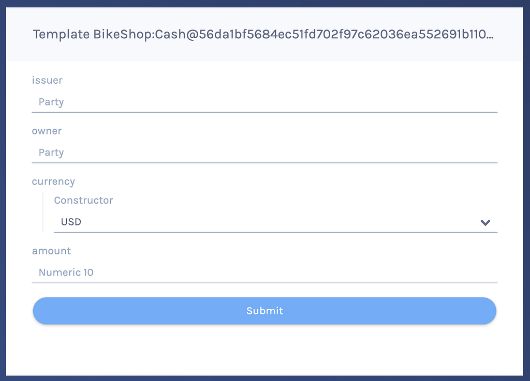Click the Party placeholder under owner
Image resolution: width=530 pixels, height=381 pixels.
pyautogui.click(x=51, y=153)
